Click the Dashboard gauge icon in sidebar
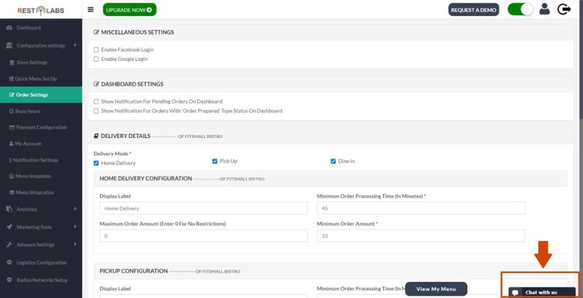Viewport: 583px width, 298px height. click(x=9, y=28)
